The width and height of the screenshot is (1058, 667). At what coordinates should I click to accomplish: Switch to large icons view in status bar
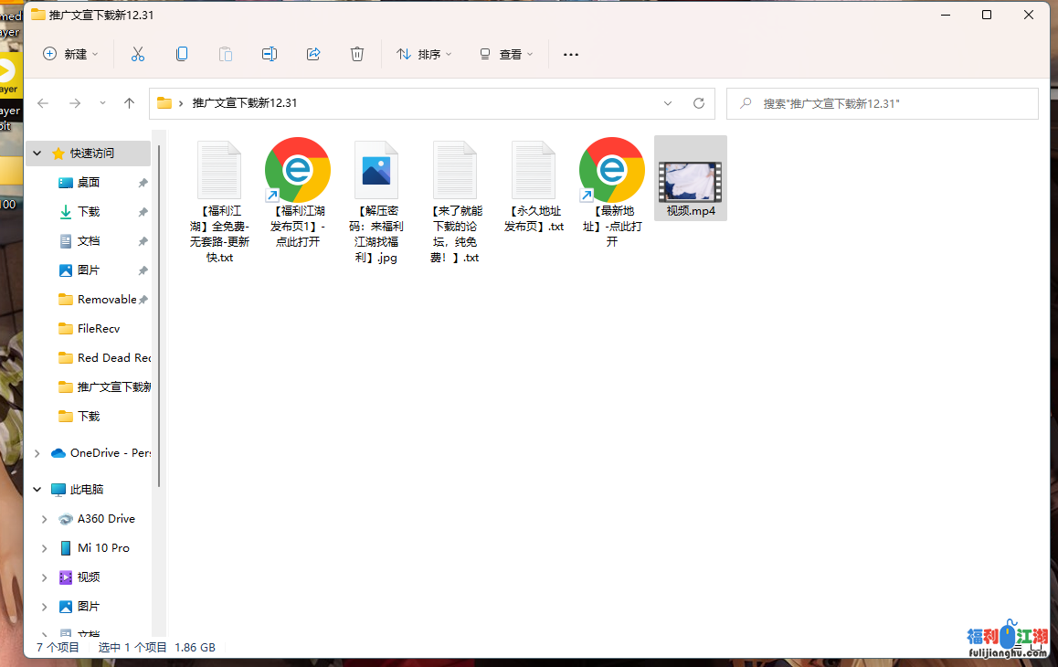pos(1034,647)
